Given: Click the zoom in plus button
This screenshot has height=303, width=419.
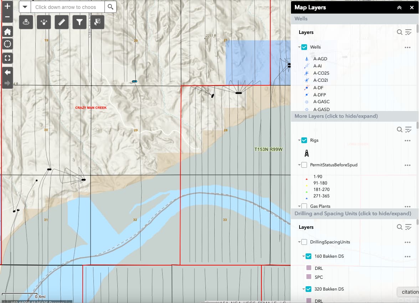Looking at the screenshot, I should tap(7, 6).
